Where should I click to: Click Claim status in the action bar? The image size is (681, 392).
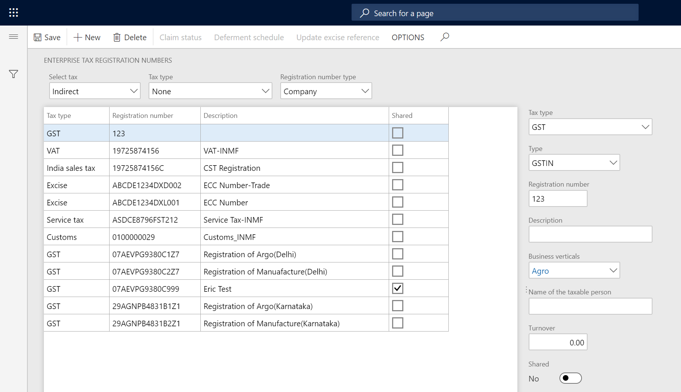click(180, 37)
